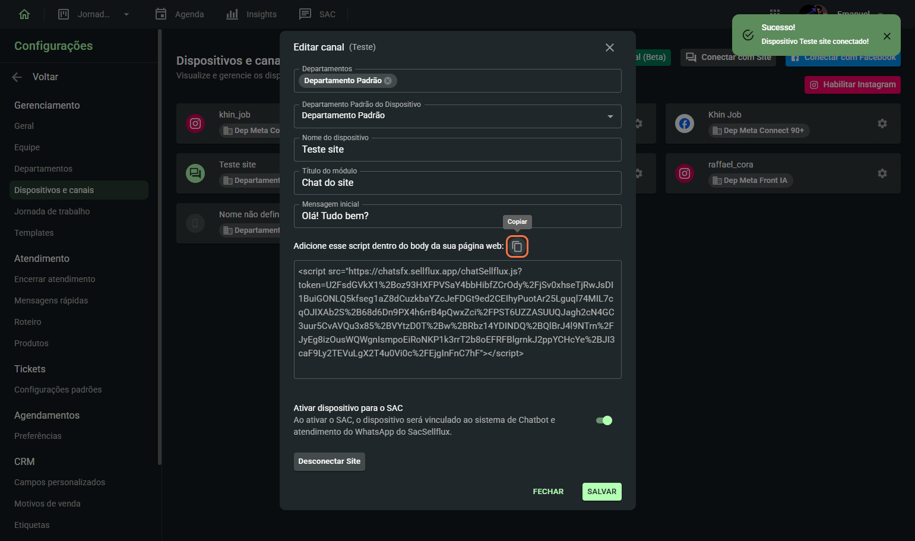915x541 pixels.
Task: Remove the Departamento Padrão chip
Action: [x=388, y=81]
